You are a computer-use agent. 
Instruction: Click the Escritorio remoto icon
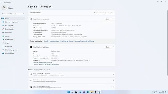[31, 81]
